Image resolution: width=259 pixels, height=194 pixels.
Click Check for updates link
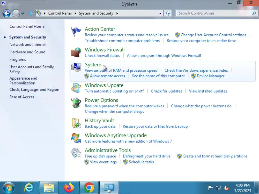point(166,91)
